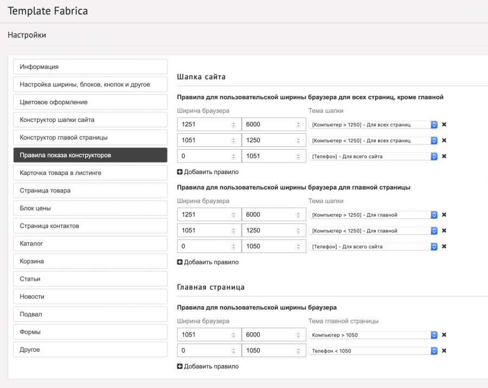Click the stepper on the 6000 field in first rule
488x388 pixels.
pyautogui.click(x=298, y=125)
